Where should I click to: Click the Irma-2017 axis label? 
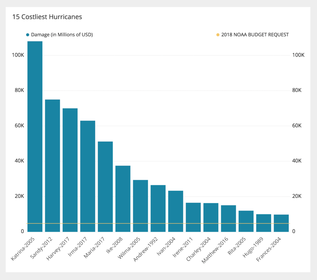coord(77,246)
